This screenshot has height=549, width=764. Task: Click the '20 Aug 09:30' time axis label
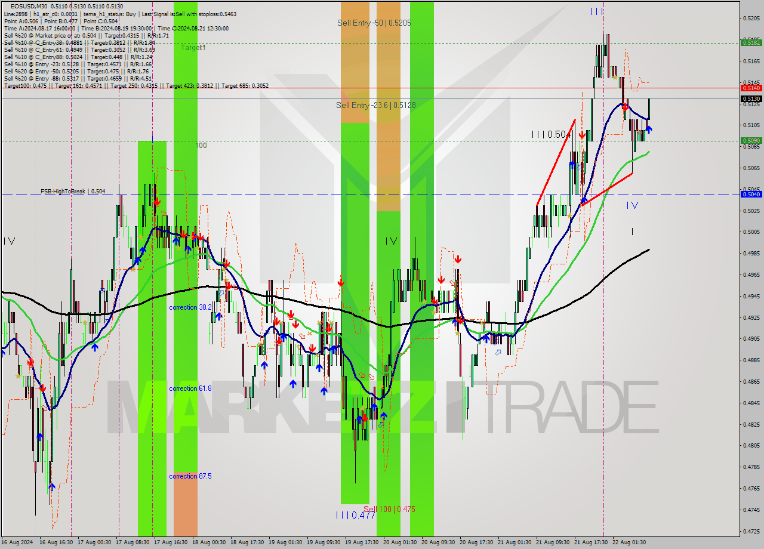438,542
